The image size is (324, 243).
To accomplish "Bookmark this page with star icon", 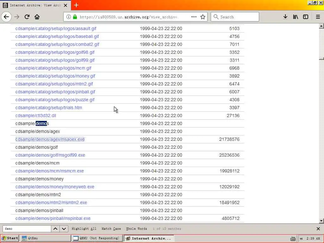I will coord(203,17).
